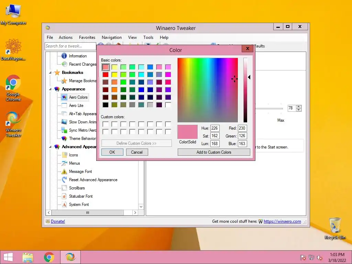Collapse the Bookmarks tree node
The image size is (352, 264).
(50, 73)
